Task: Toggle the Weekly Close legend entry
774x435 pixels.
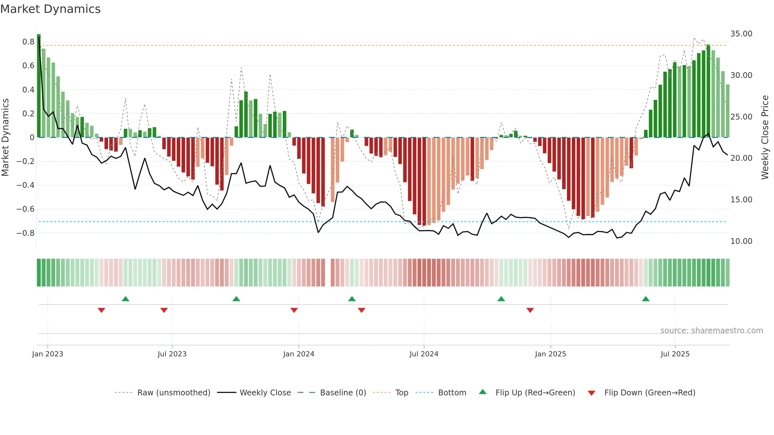Action: tap(254, 392)
